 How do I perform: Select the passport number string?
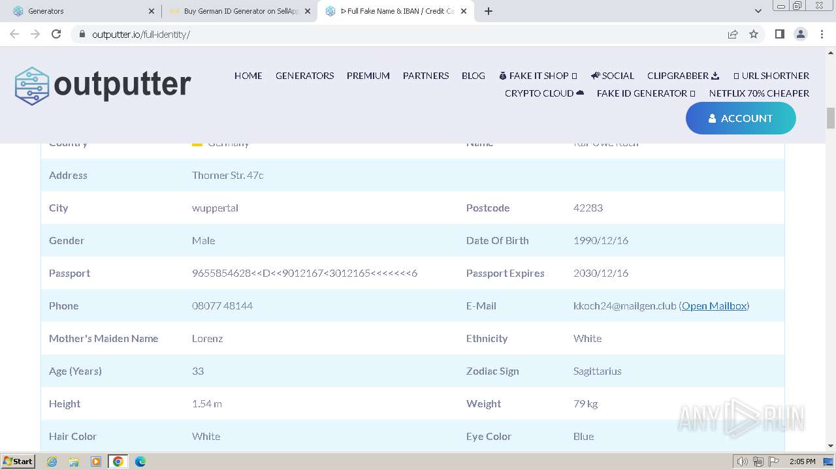pos(304,273)
